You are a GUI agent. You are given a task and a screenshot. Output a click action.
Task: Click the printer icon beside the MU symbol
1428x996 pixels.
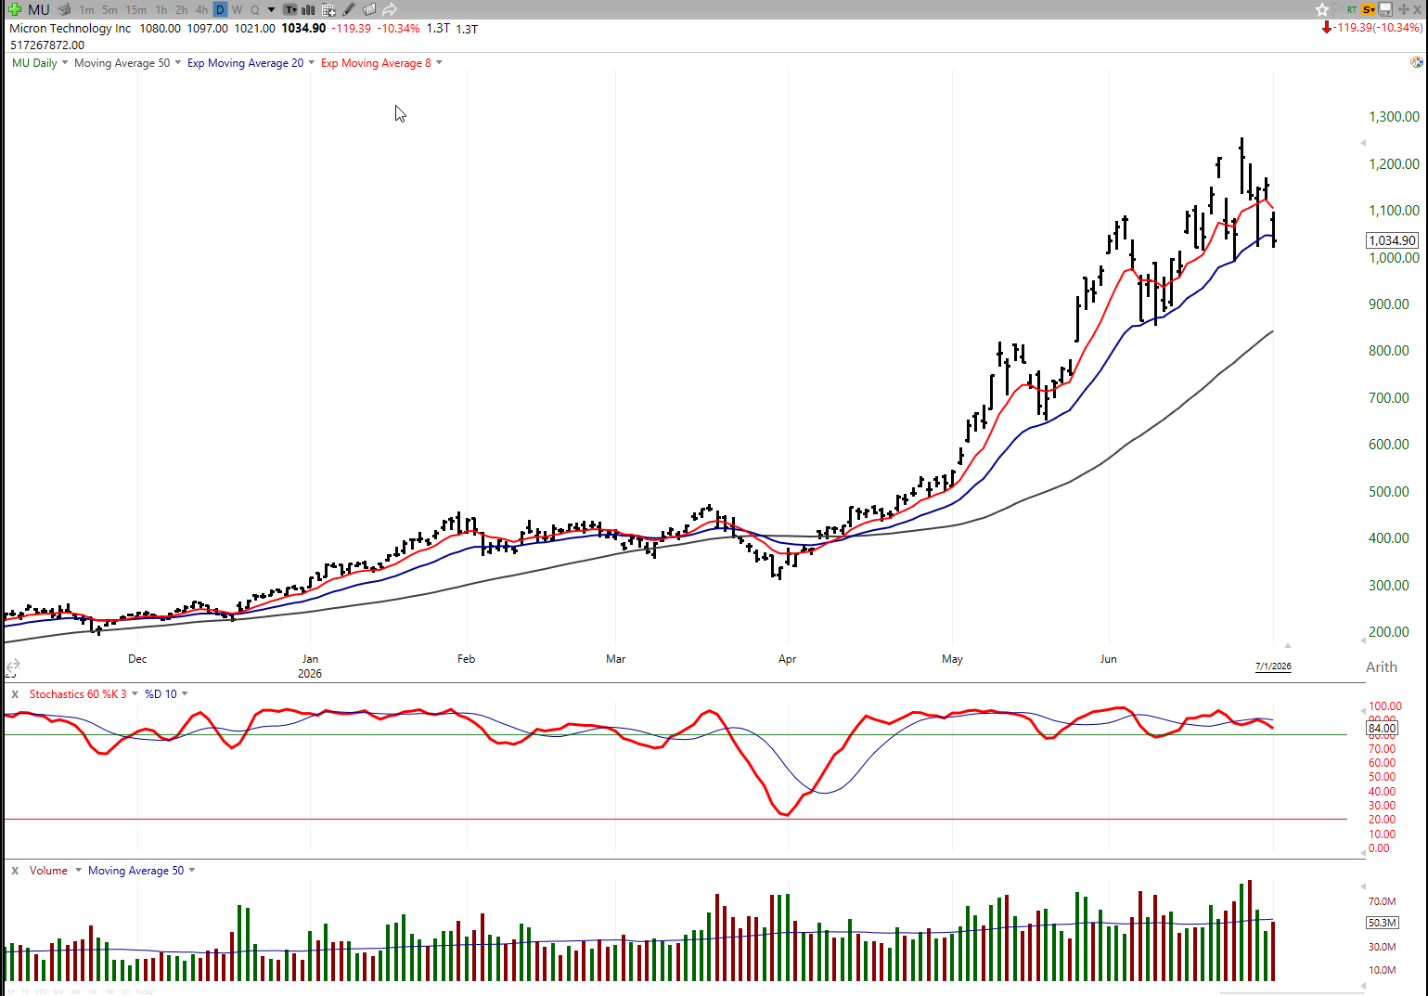coord(64,9)
